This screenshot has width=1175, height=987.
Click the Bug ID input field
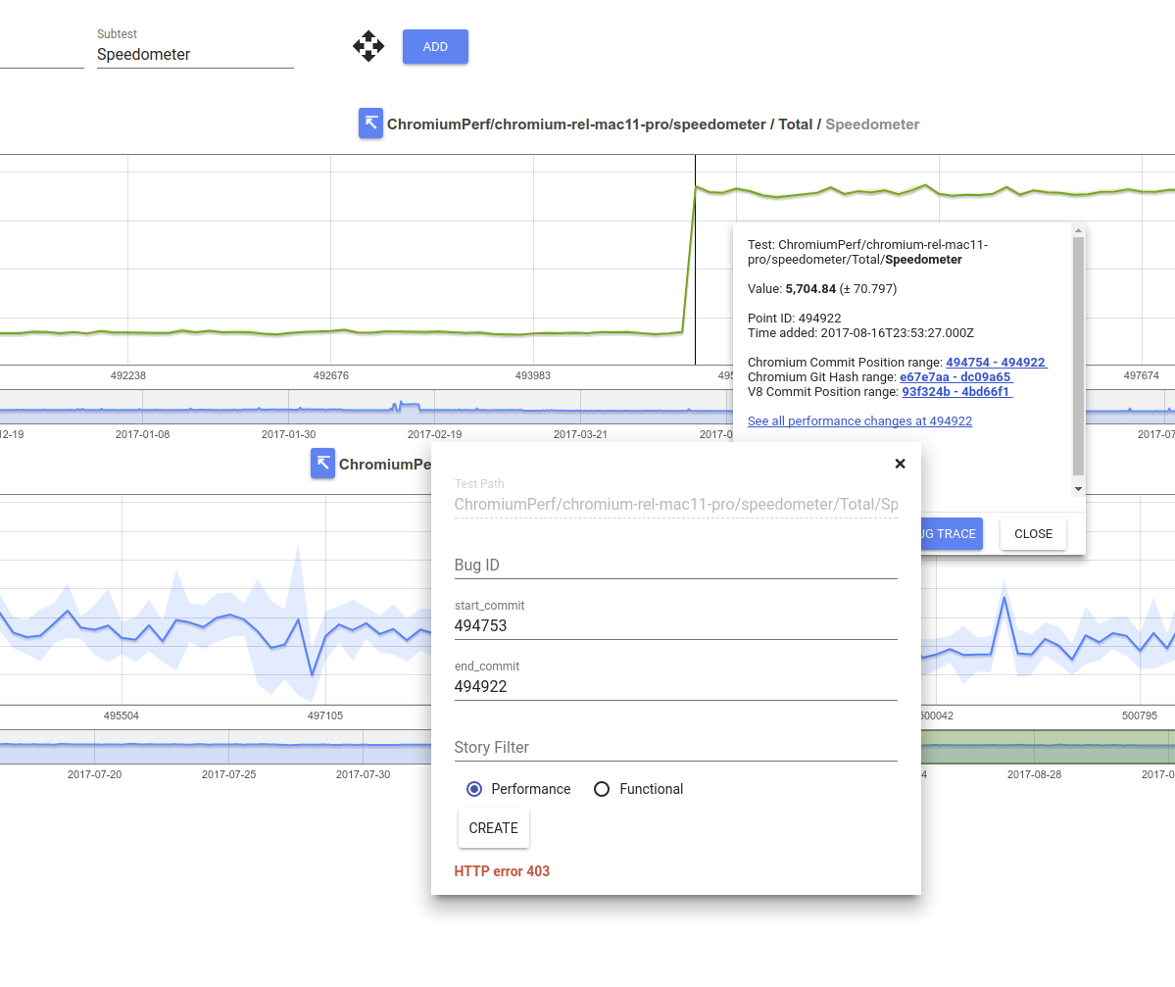676,566
